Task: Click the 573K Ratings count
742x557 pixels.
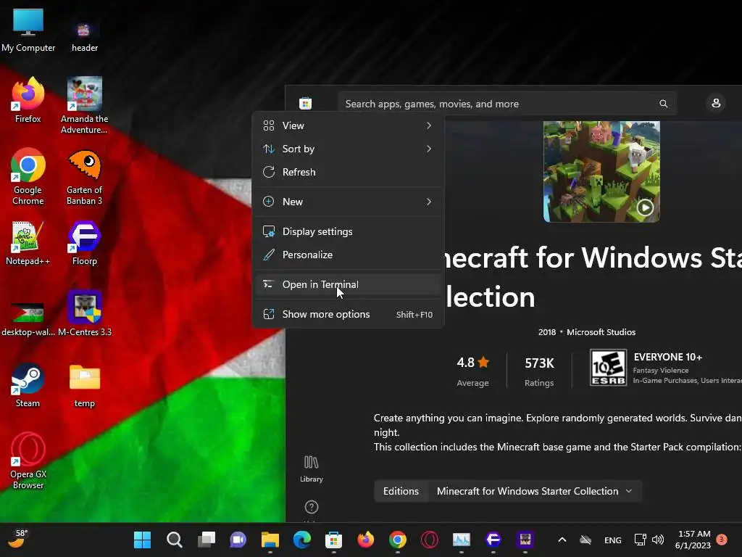Action: click(x=539, y=371)
